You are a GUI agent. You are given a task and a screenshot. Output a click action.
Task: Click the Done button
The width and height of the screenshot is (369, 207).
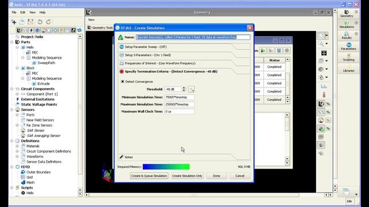[217, 176]
